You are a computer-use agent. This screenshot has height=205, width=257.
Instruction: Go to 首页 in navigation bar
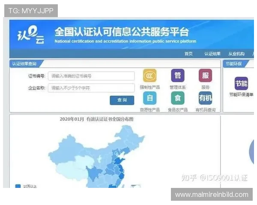tap(188, 54)
